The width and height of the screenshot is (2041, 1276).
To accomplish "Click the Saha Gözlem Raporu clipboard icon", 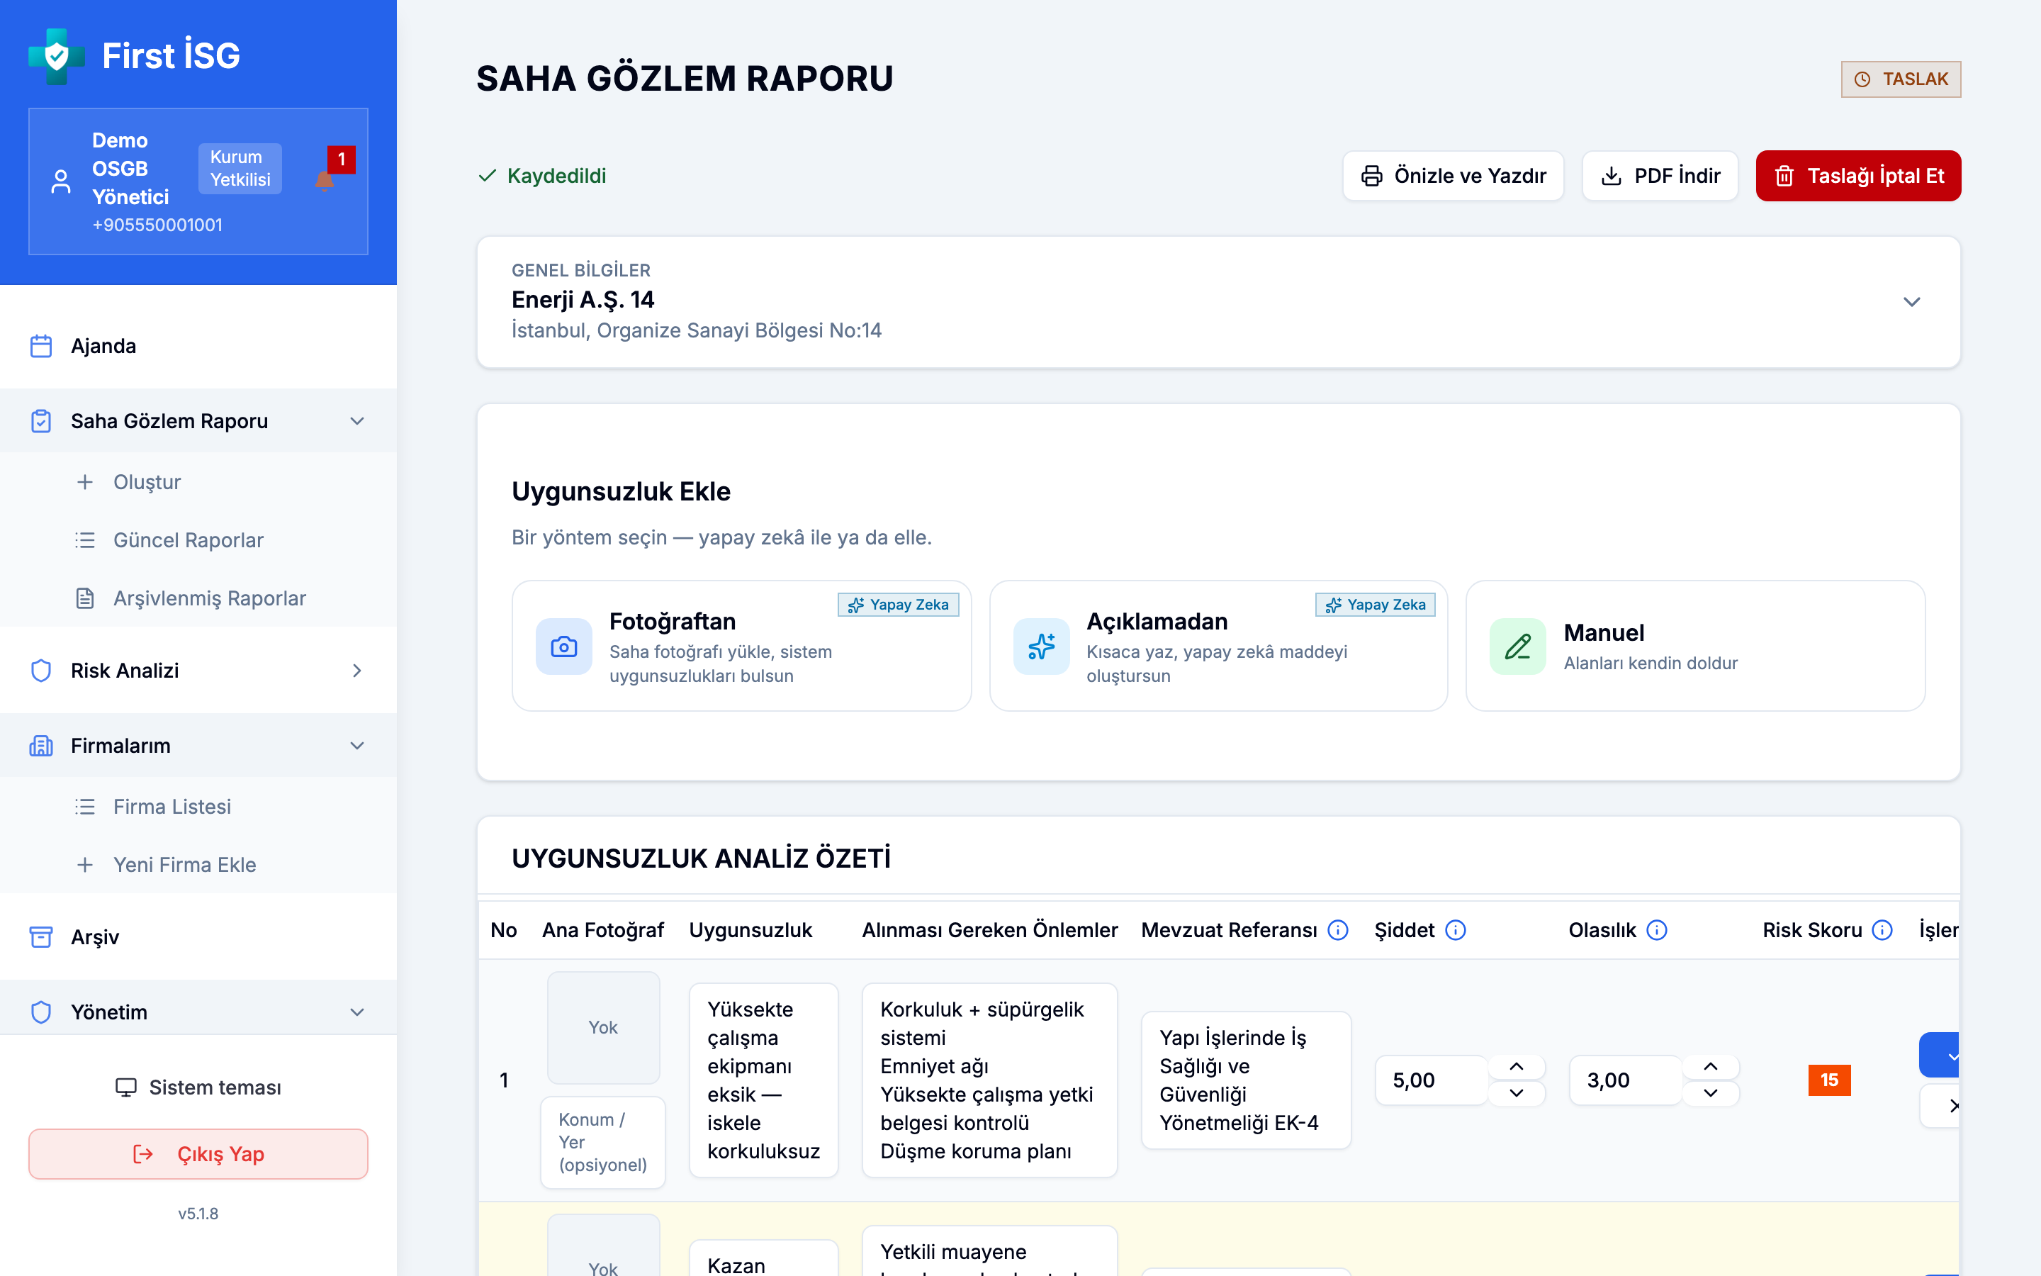I will point(41,421).
